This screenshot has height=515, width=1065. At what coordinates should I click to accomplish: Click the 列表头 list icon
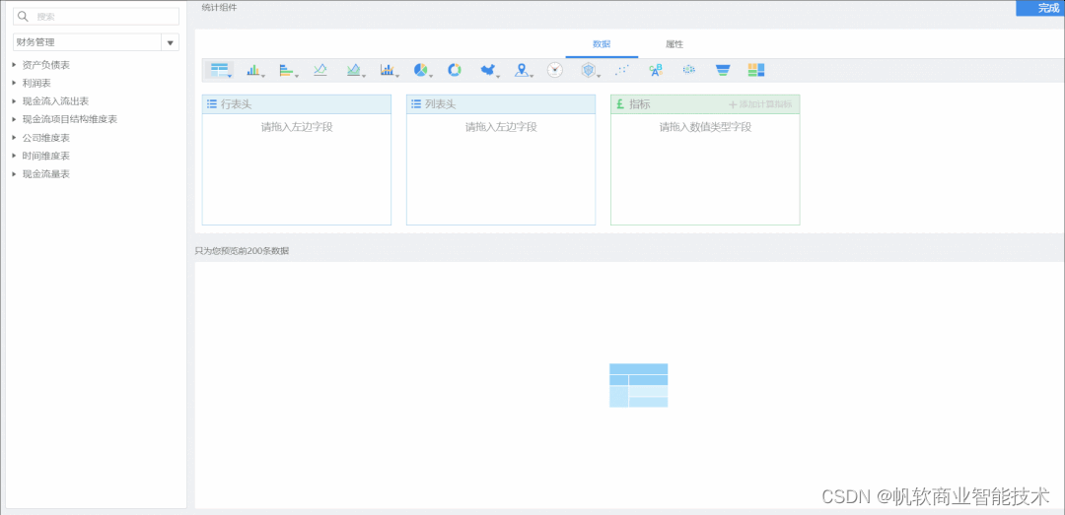[416, 104]
